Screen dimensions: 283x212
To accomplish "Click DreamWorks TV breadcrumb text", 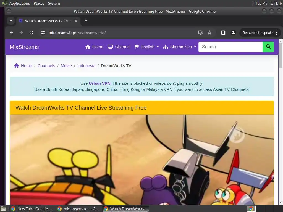I will coord(116,66).
